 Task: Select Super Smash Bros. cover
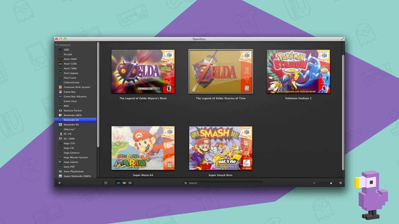(221, 148)
